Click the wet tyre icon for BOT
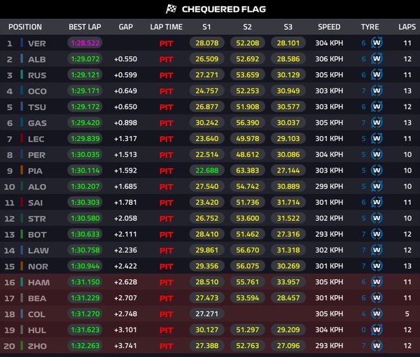Image resolution: width=420 pixels, height=357 pixels. coord(377,234)
